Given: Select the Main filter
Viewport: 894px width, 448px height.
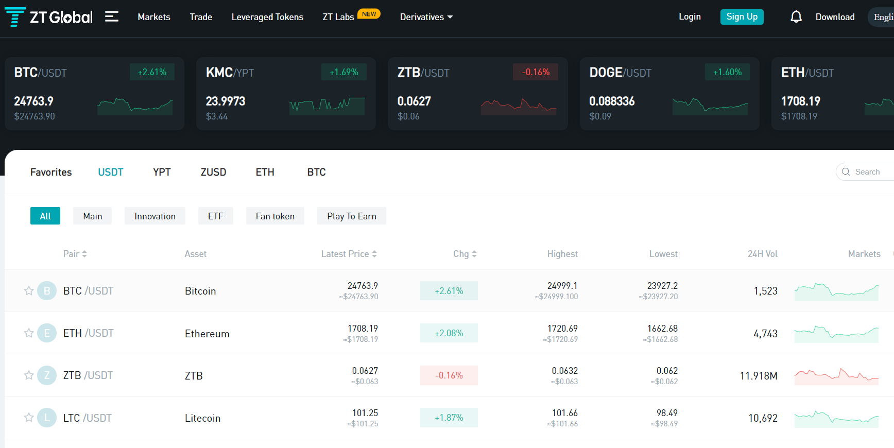Looking at the screenshot, I should 93,216.
